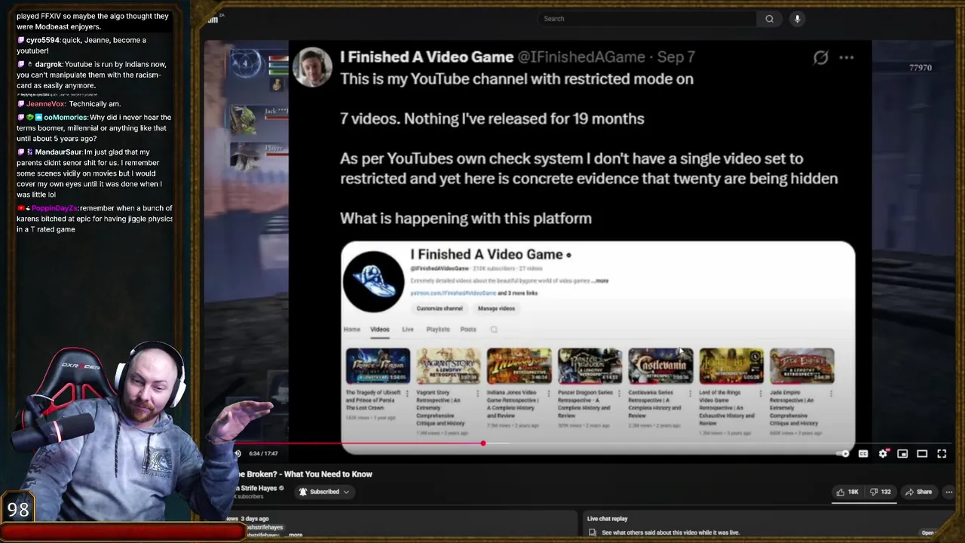Click chat username ooMemories

pos(66,118)
